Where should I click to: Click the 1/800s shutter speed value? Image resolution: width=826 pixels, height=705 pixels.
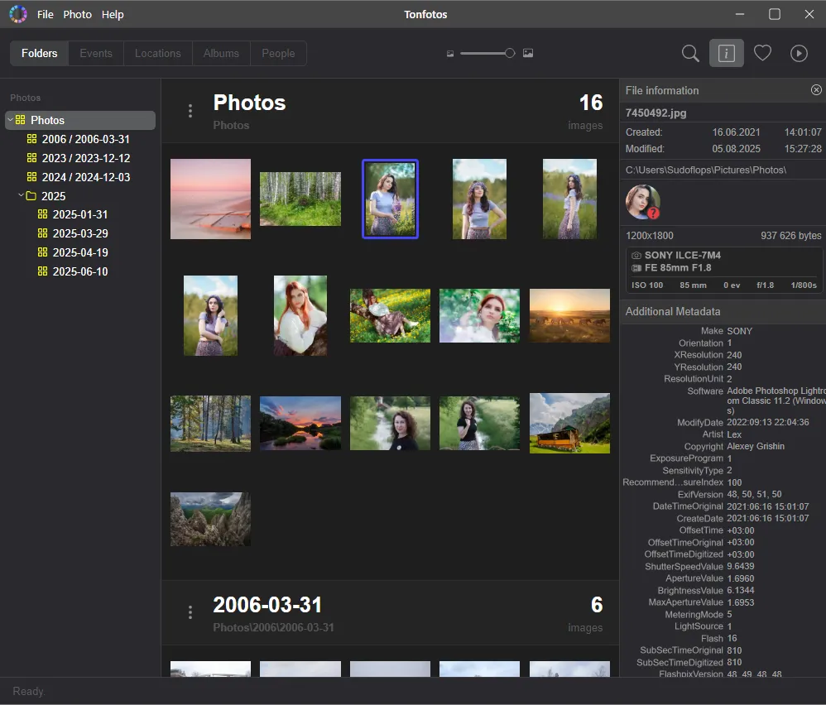804,285
